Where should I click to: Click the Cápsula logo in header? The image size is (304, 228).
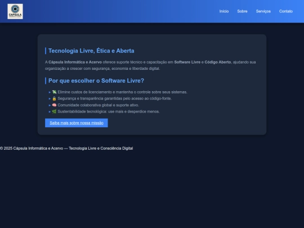click(15, 11)
